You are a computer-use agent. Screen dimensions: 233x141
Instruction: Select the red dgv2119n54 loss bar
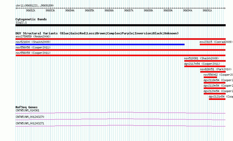pyautogui.click(x=215, y=88)
